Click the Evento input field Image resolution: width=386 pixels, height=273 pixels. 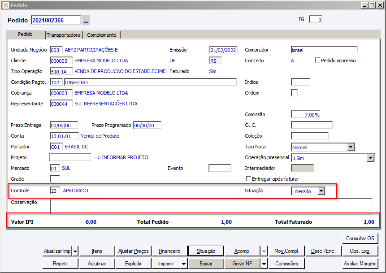[220, 168]
